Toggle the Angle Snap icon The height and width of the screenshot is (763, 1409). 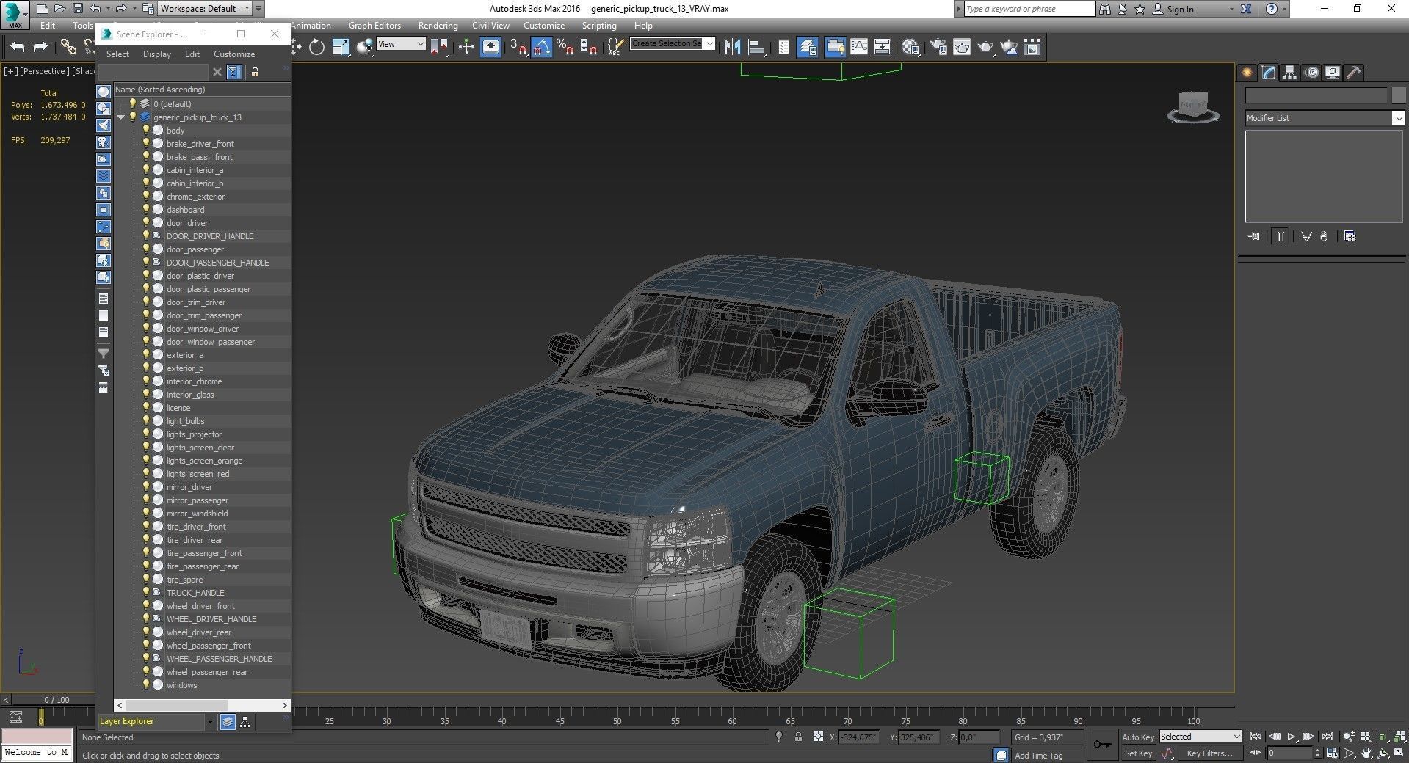(x=541, y=48)
